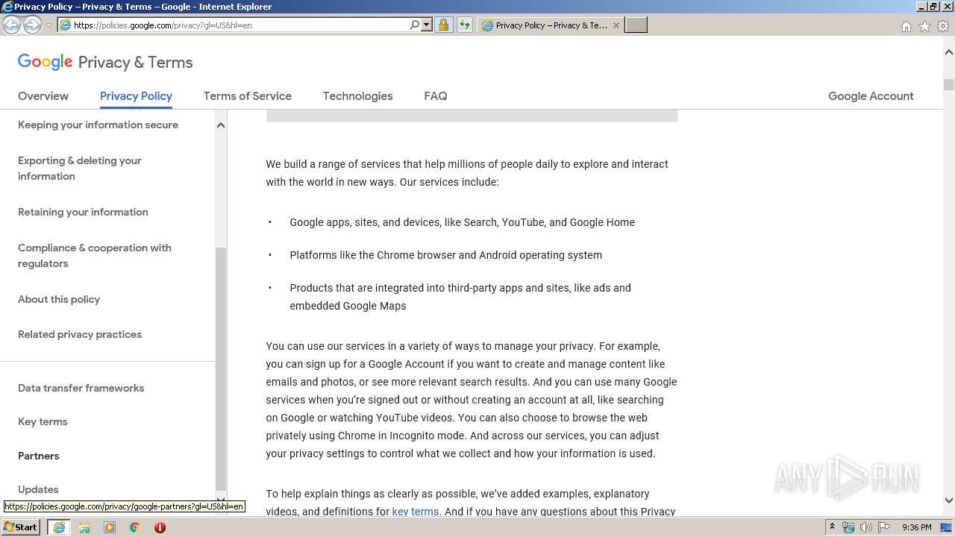The width and height of the screenshot is (955, 537).
Task: Open the recent pages dropdown arrow
Action: point(48,25)
